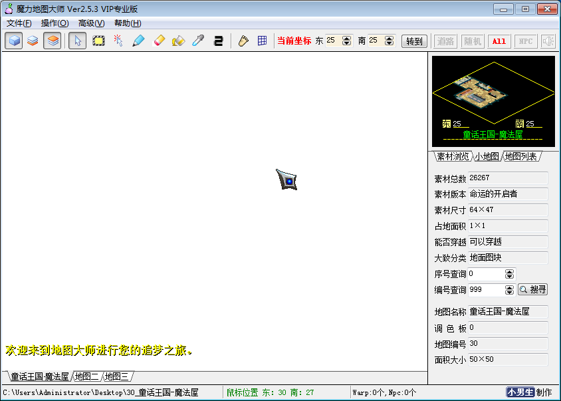Choose the eyedropper picker tool

click(198, 41)
